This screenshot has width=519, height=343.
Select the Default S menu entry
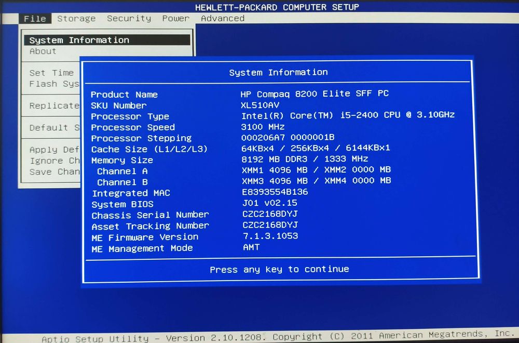pyautogui.click(x=54, y=128)
